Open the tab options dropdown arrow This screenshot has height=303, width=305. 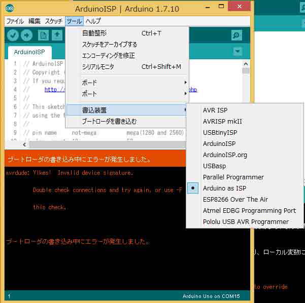(x=238, y=51)
